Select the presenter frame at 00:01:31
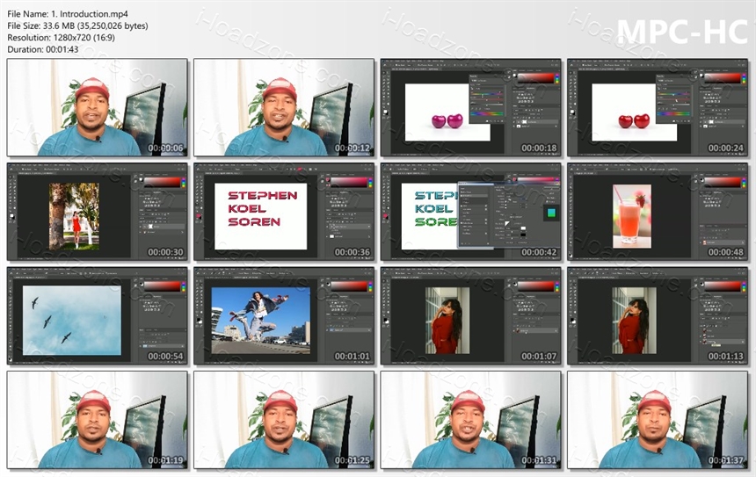Viewport: 756px width, 477px height. [x=470, y=420]
